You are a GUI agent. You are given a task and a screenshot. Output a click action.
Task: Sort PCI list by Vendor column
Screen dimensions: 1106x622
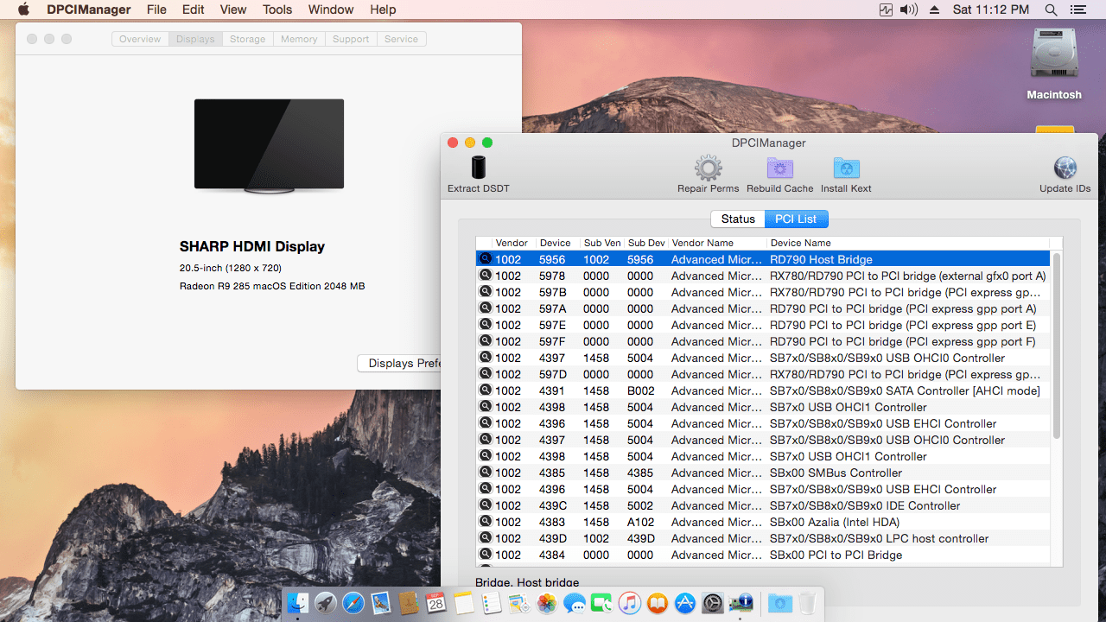[513, 243]
